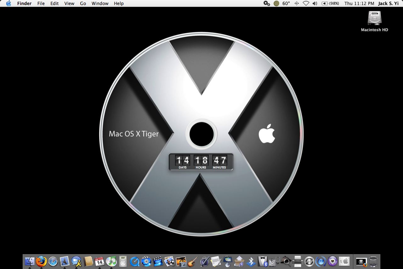Open the 60° weather menu item

(282, 3)
